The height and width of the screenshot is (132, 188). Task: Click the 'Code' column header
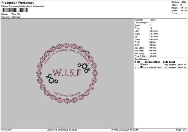point(165,62)
